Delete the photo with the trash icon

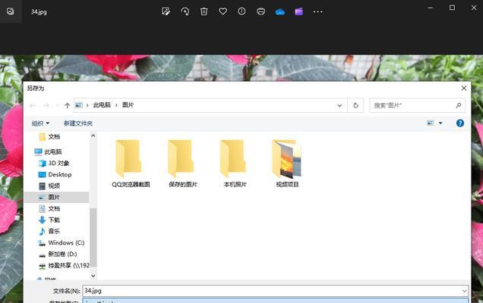204,11
